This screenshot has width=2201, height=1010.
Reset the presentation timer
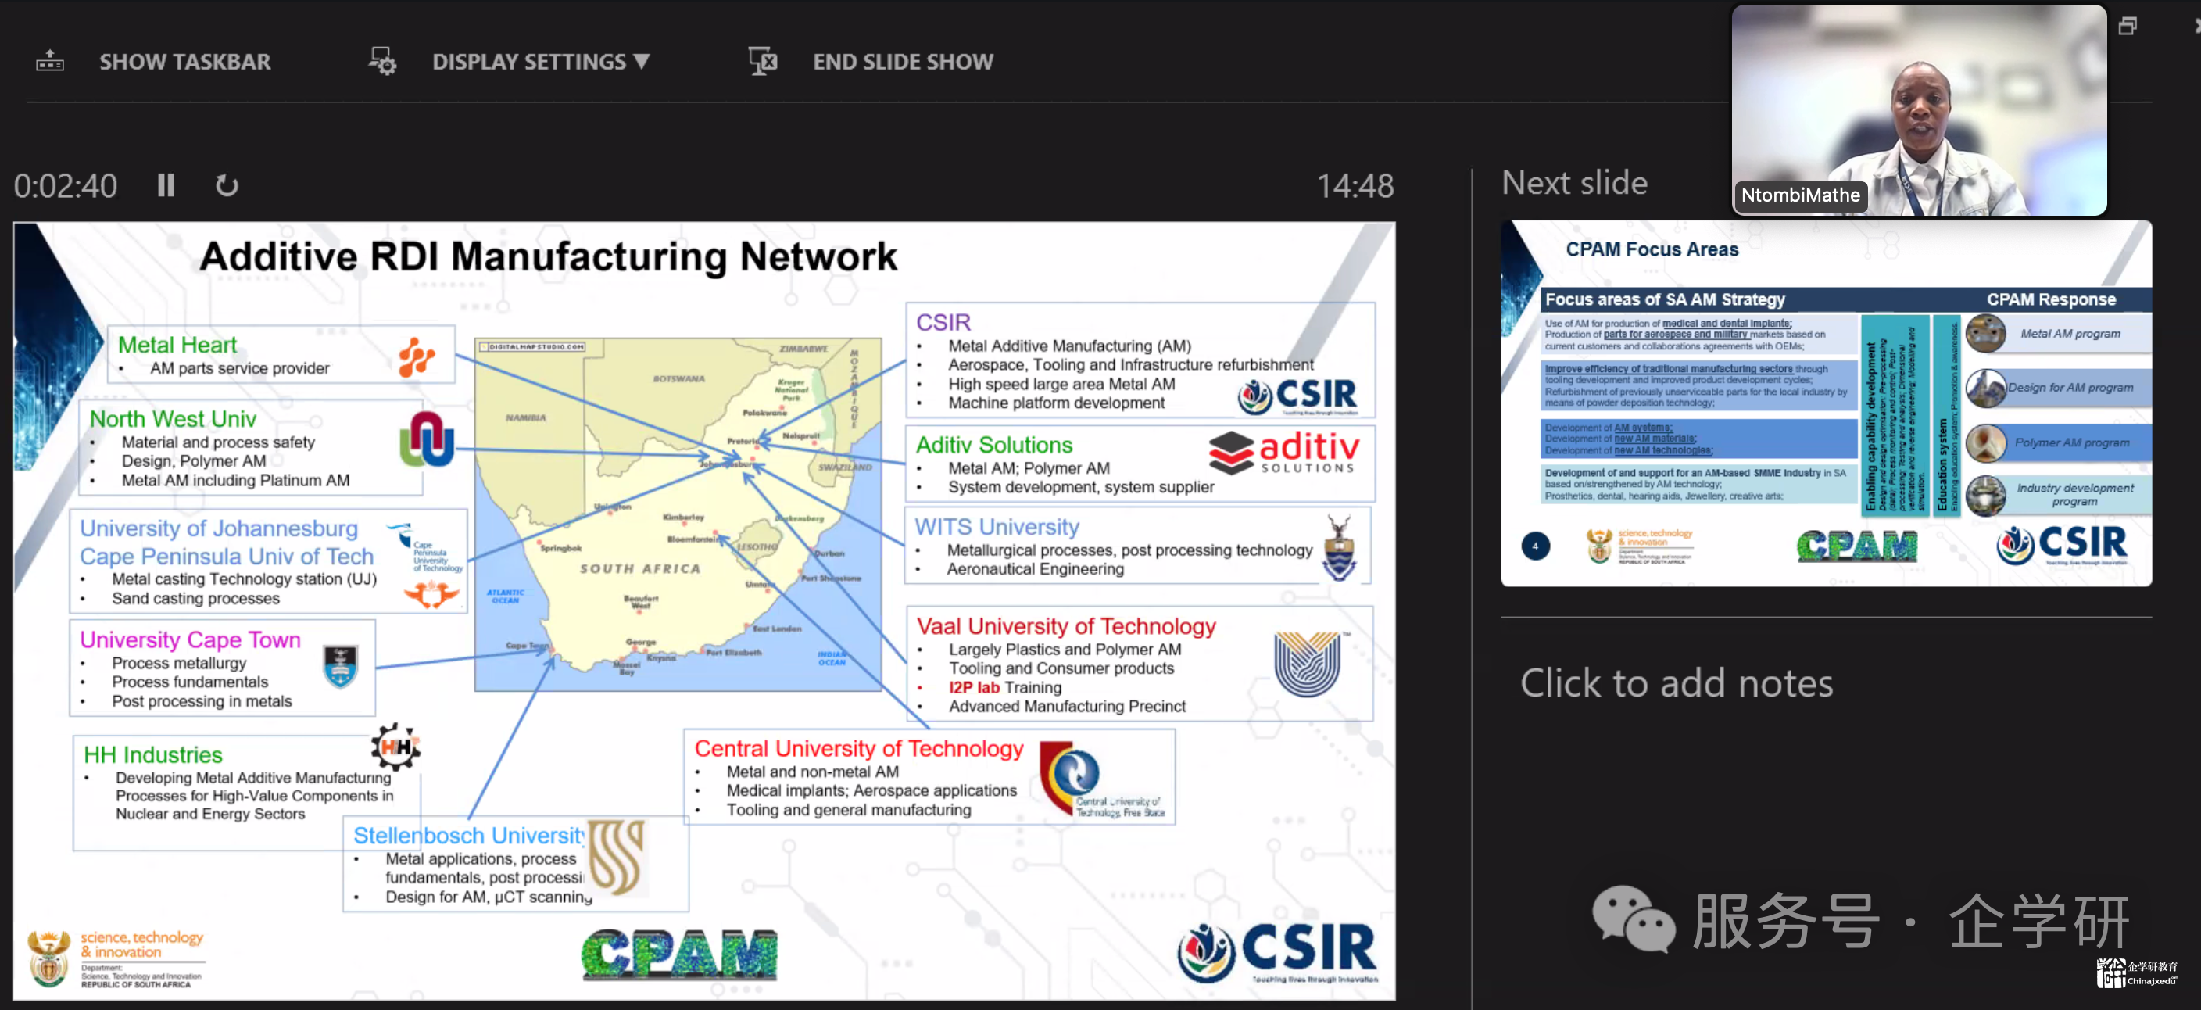tap(227, 185)
